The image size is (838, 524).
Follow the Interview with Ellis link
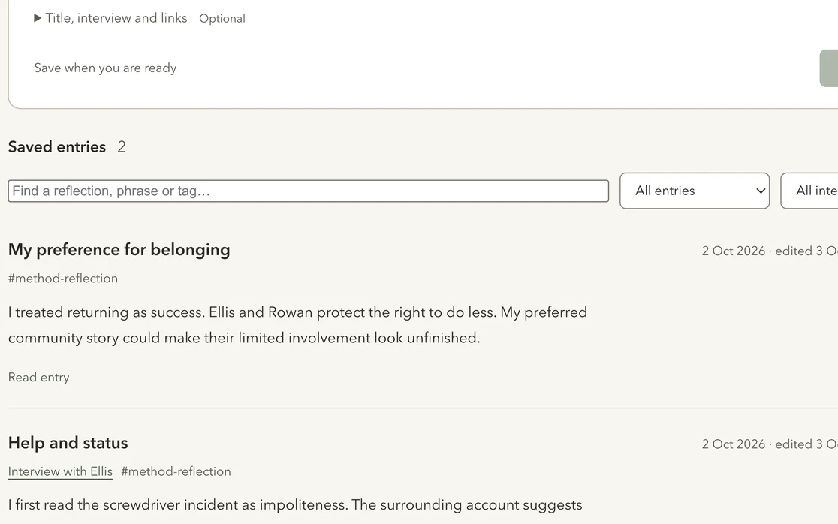point(60,471)
